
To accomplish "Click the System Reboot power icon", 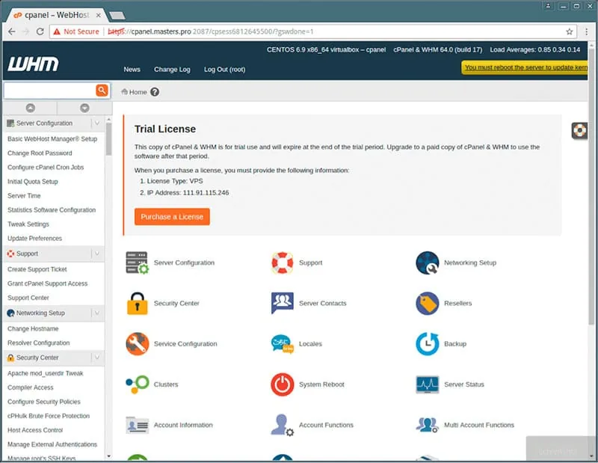I will click(283, 384).
